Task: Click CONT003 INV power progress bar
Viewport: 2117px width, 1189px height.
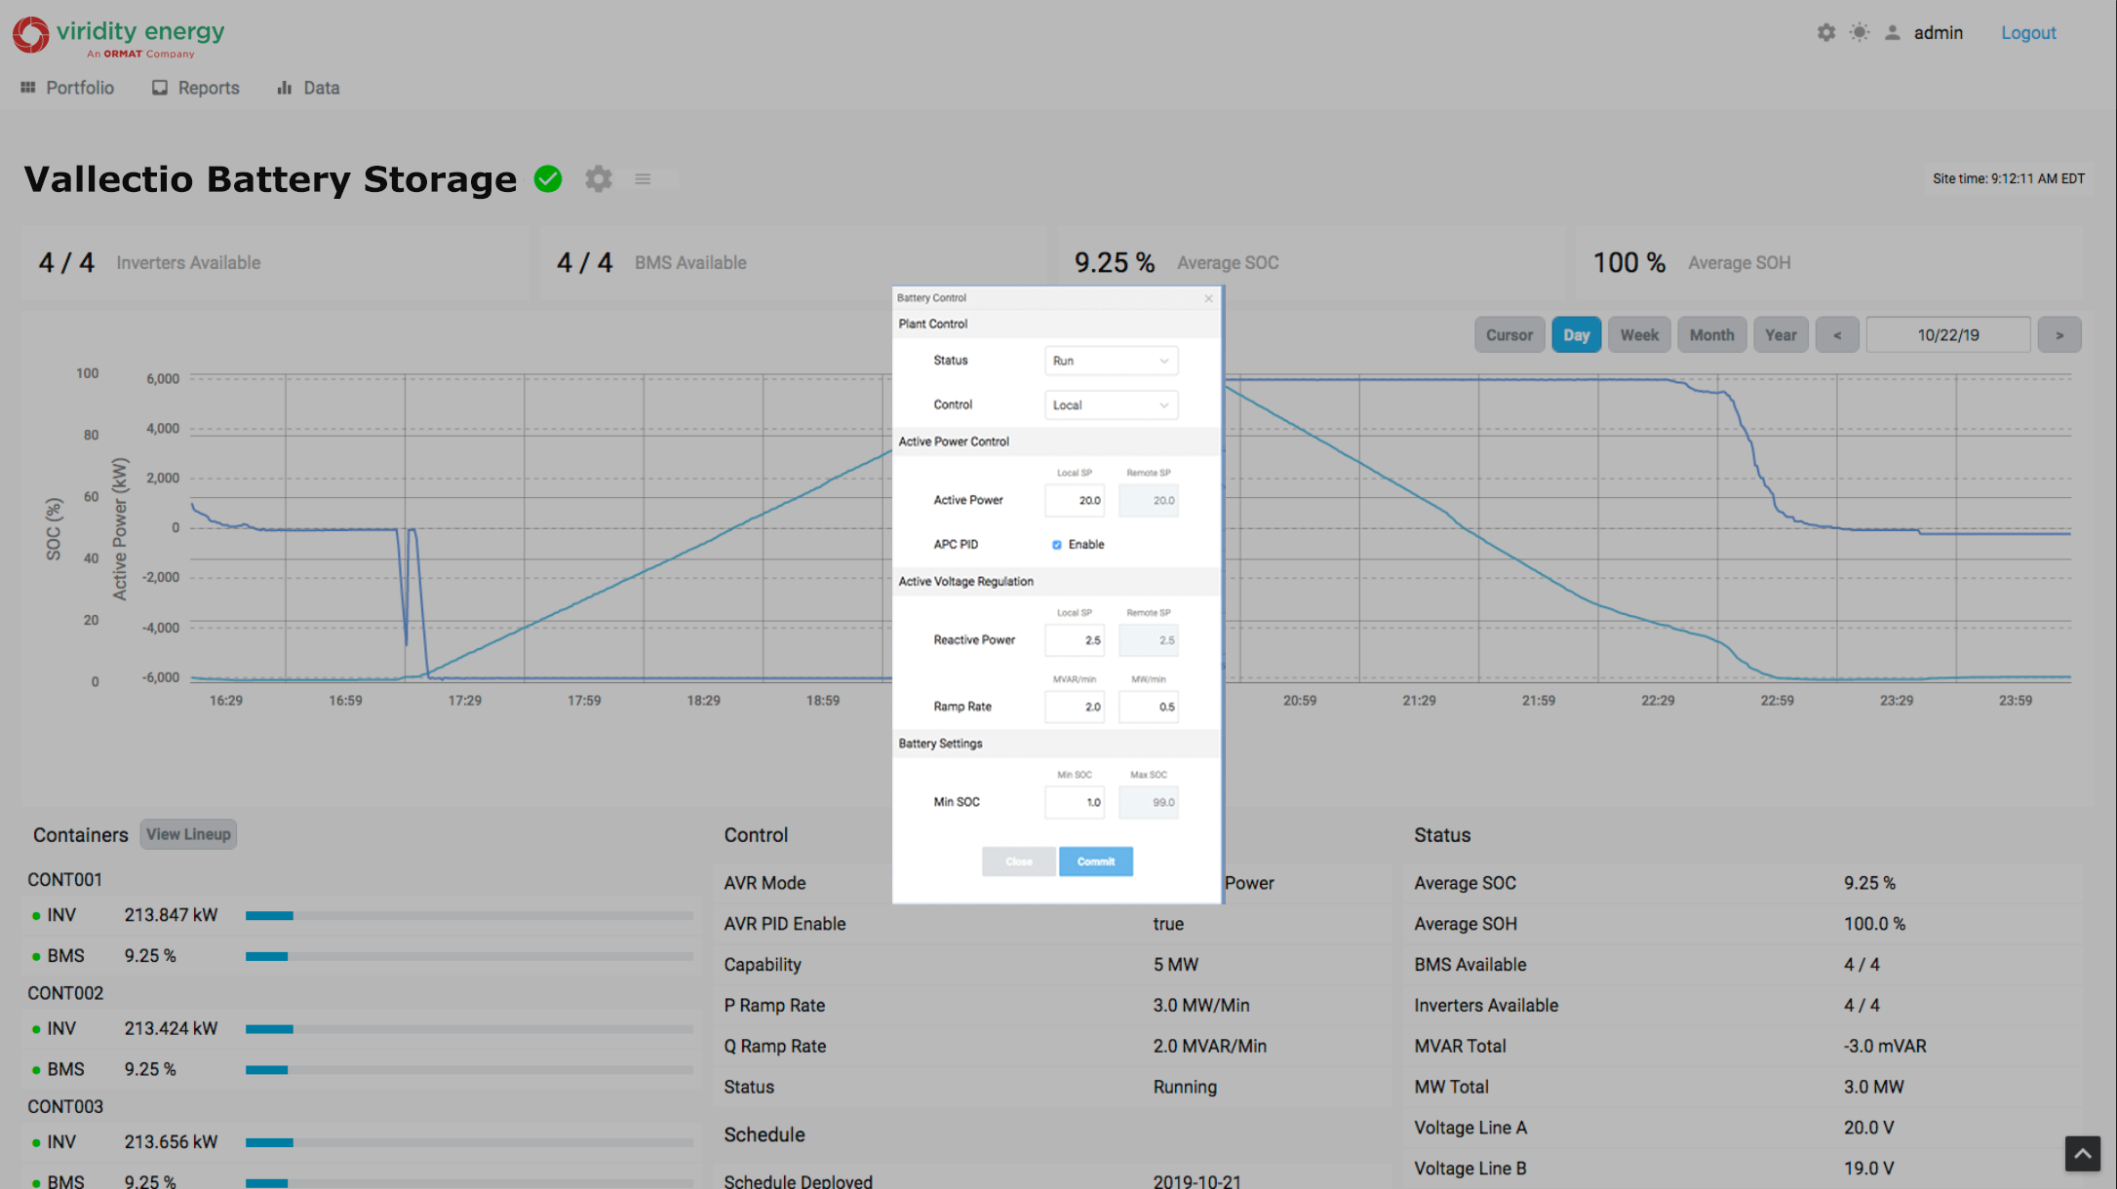Action: point(469,1141)
